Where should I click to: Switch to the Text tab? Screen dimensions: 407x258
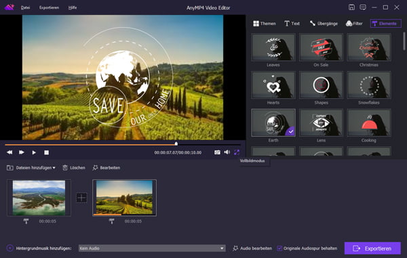pyautogui.click(x=292, y=24)
